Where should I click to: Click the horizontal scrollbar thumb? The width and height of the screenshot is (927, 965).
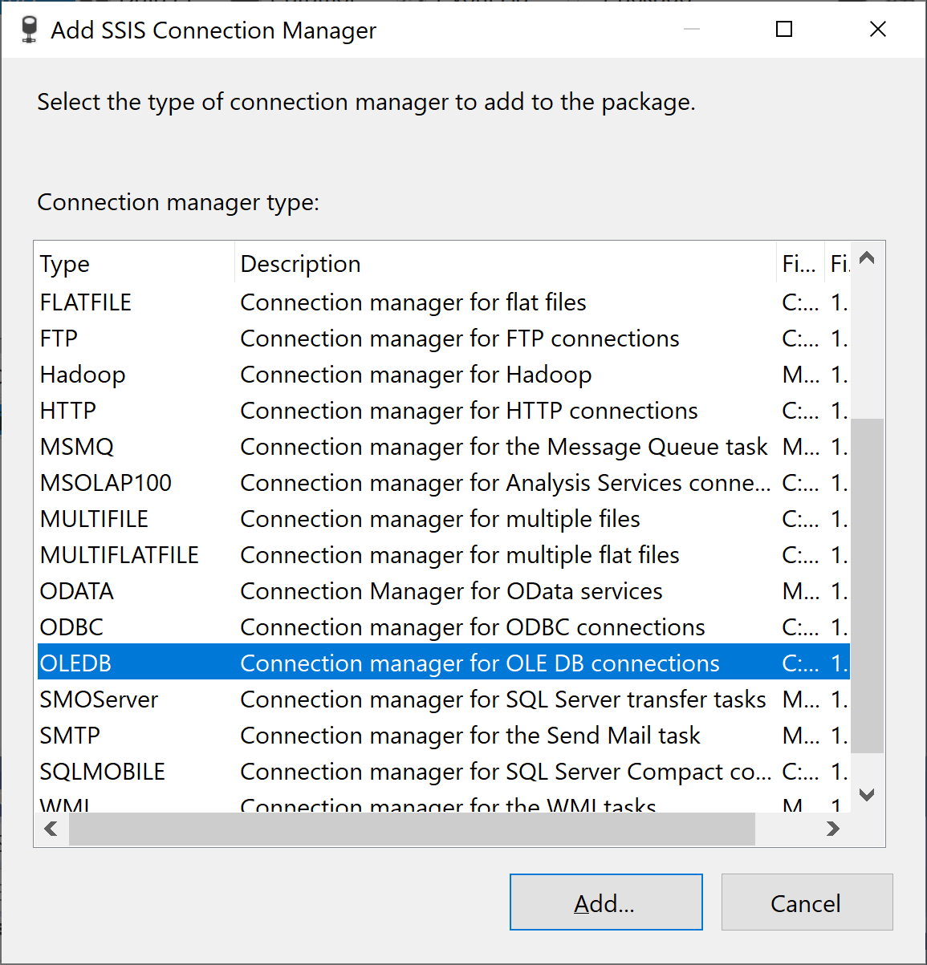tap(412, 829)
